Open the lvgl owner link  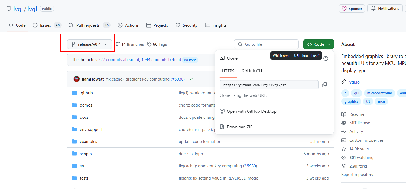click(x=18, y=9)
